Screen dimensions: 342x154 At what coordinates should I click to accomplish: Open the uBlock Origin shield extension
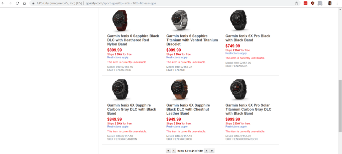(313, 3)
